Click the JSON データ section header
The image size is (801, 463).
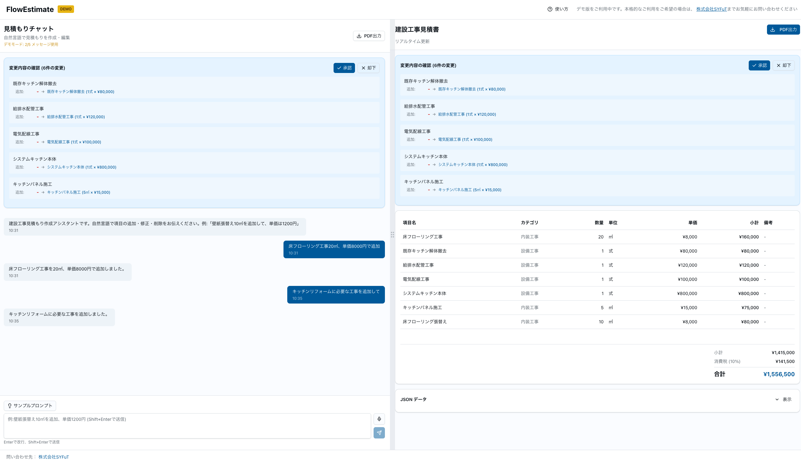point(413,399)
